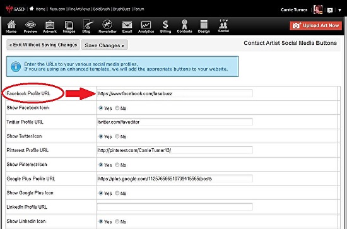The width and height of the screenshot is (347, 229).
Task: Click Exit Without Saving Changes
Action: tap(43, 45)
